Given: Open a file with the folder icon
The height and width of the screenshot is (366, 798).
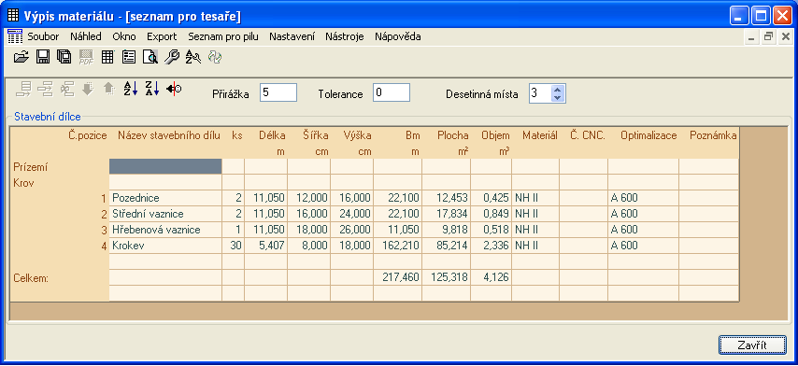Looking at the screenshot, I should point(21,57).
